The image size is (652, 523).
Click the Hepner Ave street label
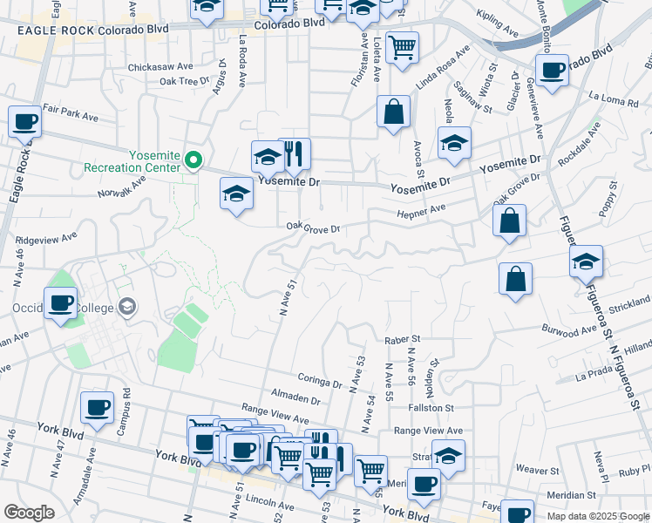tap(421, 212)
